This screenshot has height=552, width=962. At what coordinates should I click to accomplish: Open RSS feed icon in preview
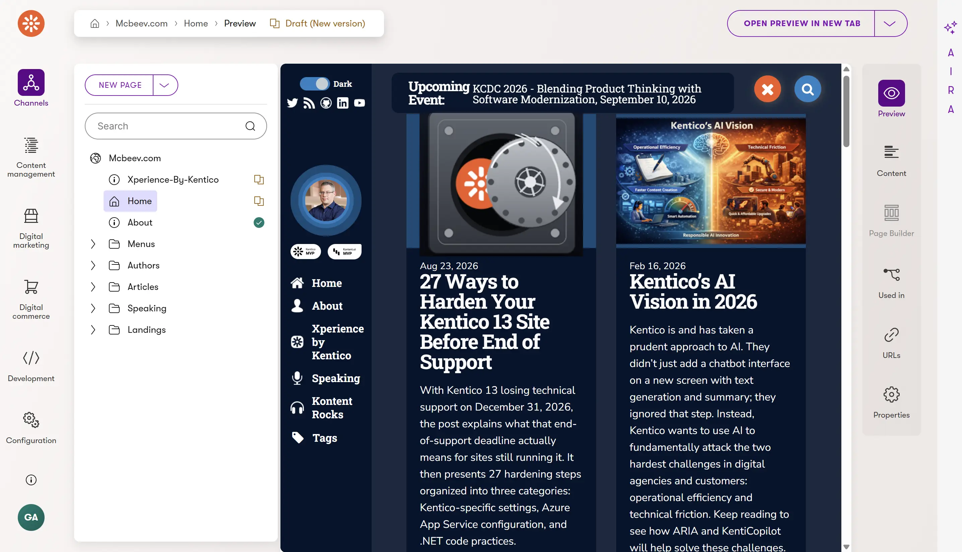click(x=309, y=103)
